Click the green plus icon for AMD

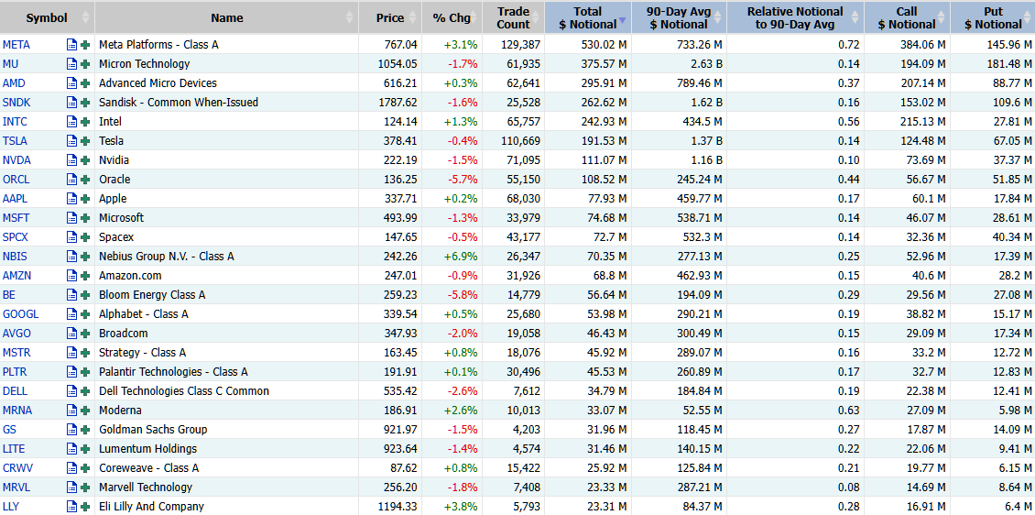click(x=85, y=83)
